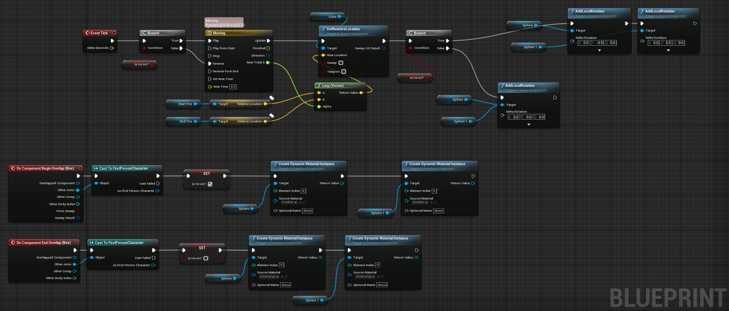Click the Moving Paused comment bubble

224,23
